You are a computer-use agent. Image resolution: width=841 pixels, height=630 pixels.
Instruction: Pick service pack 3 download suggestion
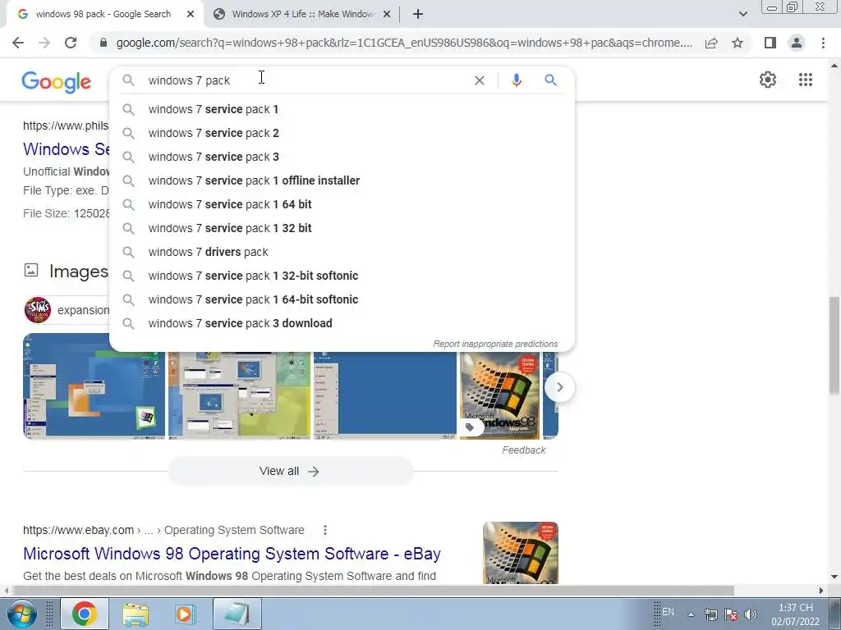tap(342, 323)
